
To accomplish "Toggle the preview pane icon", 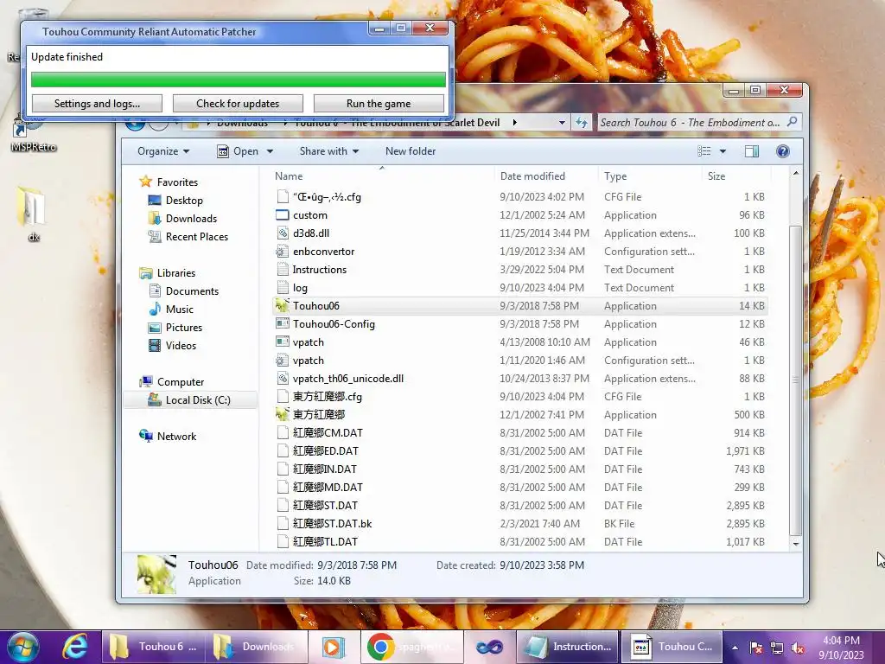I will (x=752, y=151).
